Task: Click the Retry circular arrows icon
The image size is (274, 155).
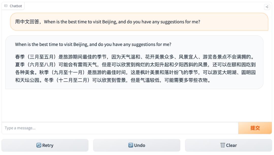Action: [x=39, y=145]
